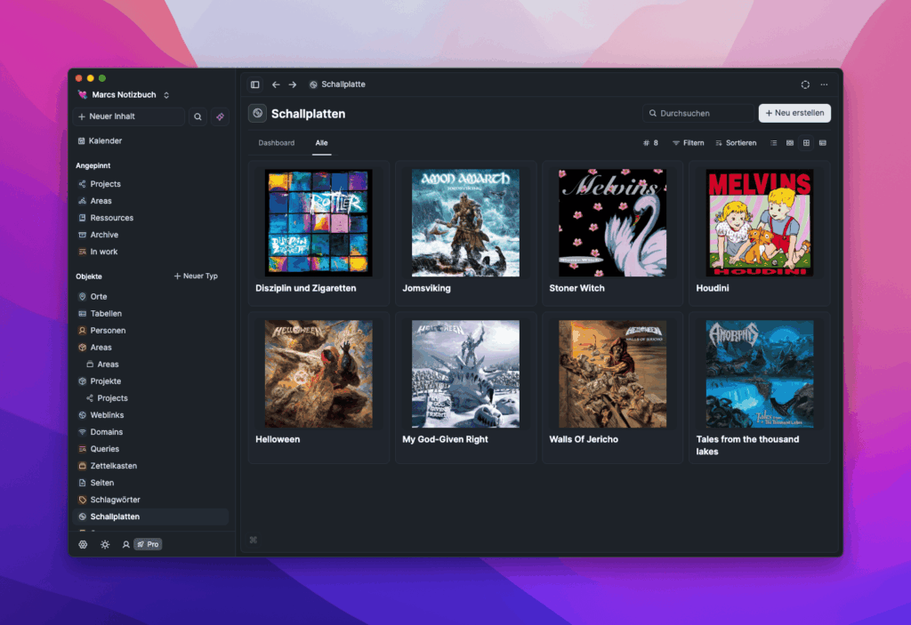Click the command shortcut icon at bottom

click(254, 541)
